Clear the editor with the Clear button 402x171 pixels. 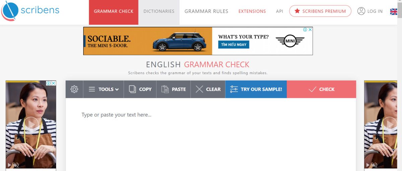[208, 89]
